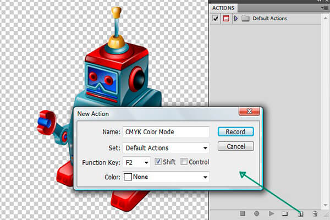
Task: Click the Actions panel scrollbar down arrow
Action: [326, 205]
